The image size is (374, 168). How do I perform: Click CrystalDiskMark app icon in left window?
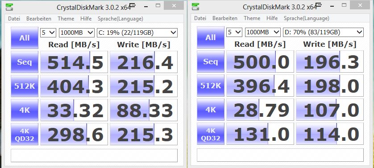pos(9,7)
